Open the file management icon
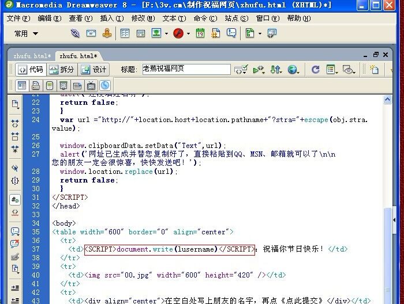Screen dimensions: 404x304 pos(276,70)
